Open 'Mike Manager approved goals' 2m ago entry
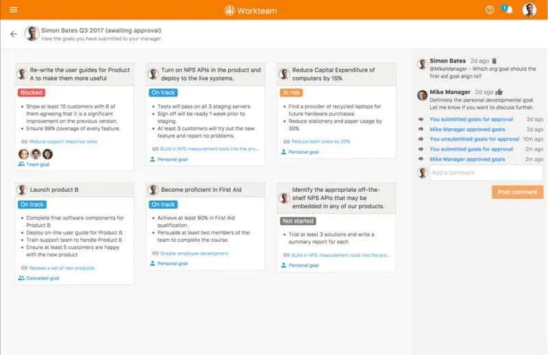The image size is (548, 355). [467, 159]
